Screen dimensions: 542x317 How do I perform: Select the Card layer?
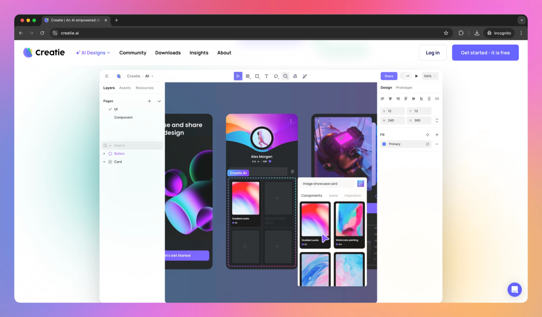point(118,162)
